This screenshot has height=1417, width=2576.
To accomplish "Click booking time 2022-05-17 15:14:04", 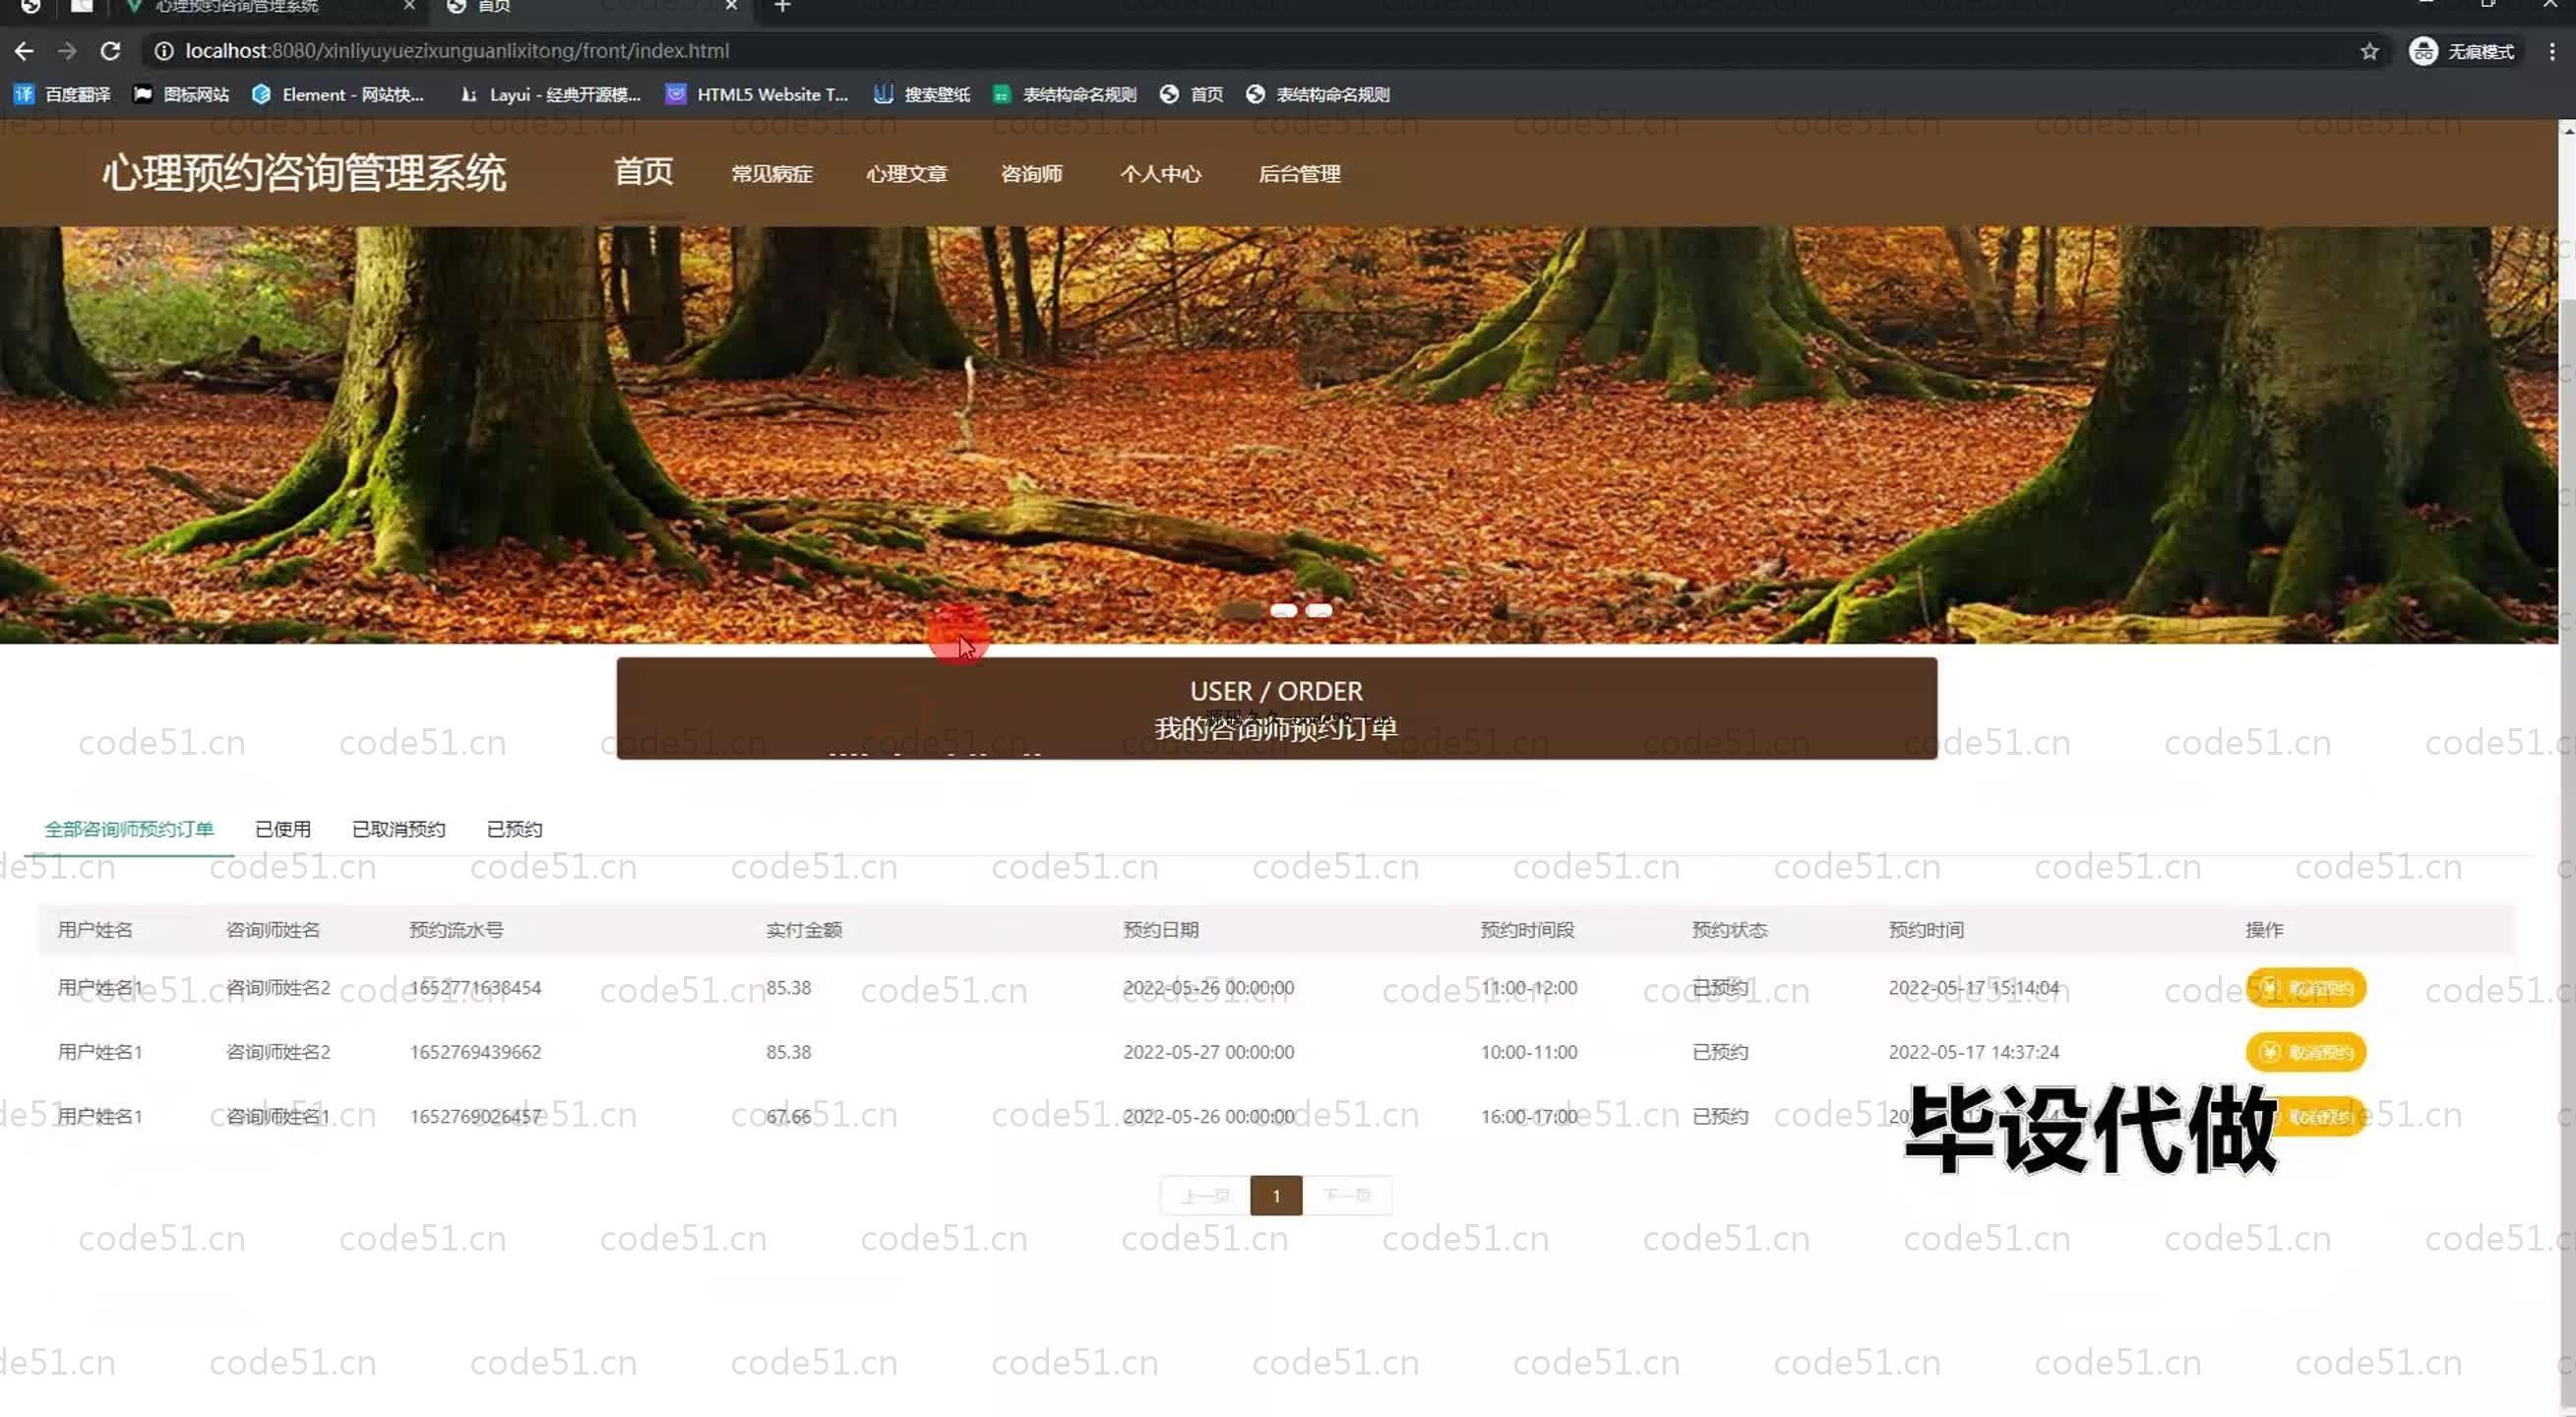I will pyautogui.click(x=1973, y=988).
